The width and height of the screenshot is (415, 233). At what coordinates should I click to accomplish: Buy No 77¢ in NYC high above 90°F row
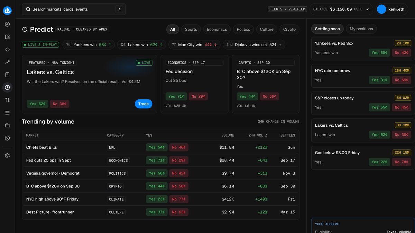pyautogui.click(x=179, y=199)
